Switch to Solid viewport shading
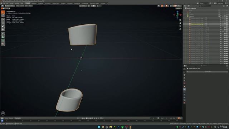 (175, 6)
